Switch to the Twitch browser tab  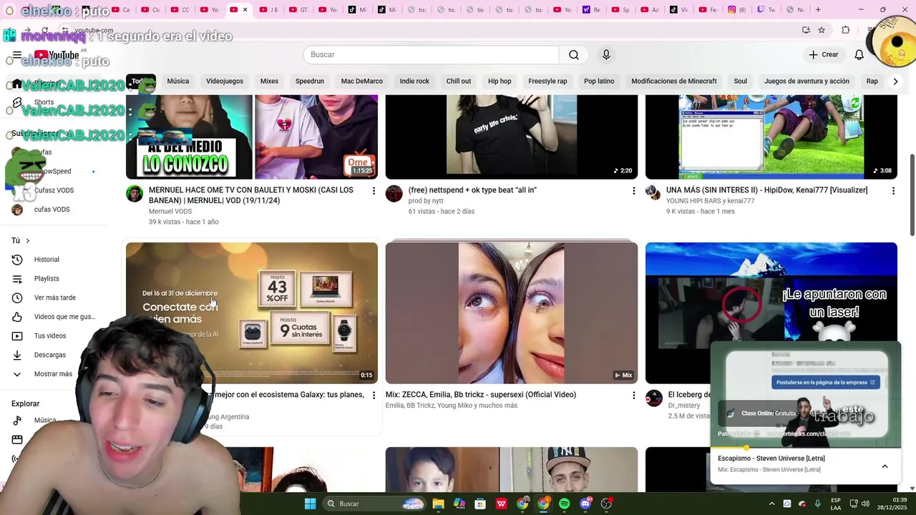pyautogui.click(x=766, y=10)
